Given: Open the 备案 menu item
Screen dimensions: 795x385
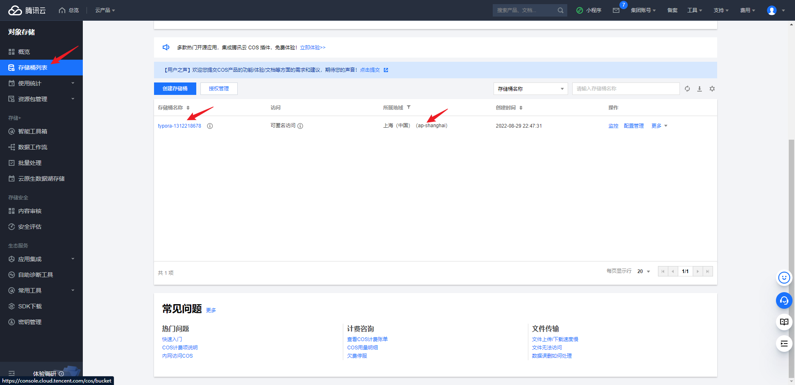Looking at the screenshot, I should pyautogui.click(x=672, y=10).
